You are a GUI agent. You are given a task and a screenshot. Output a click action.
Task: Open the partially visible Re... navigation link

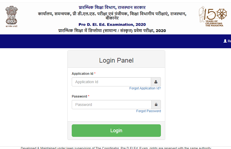click(x=229, y=41)
